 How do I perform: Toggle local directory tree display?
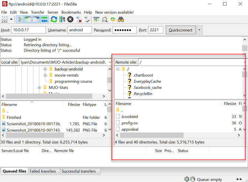pos(28,19)
